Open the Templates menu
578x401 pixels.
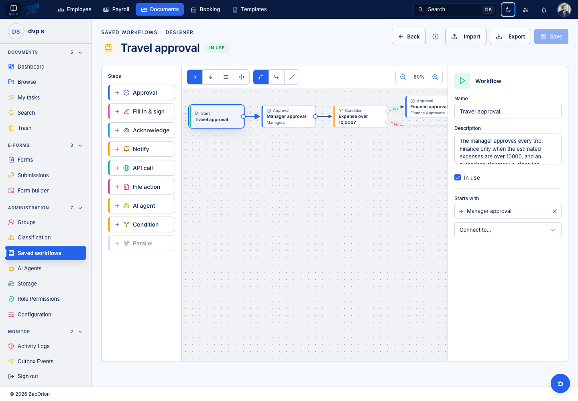click(x=250, y=9)
